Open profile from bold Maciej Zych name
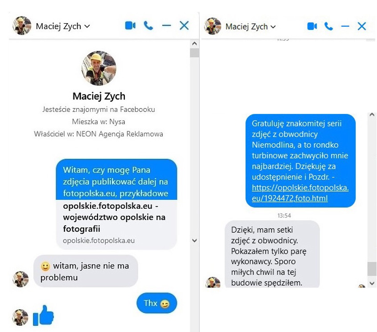The image size is (377, 332). [x=99, y=96]
